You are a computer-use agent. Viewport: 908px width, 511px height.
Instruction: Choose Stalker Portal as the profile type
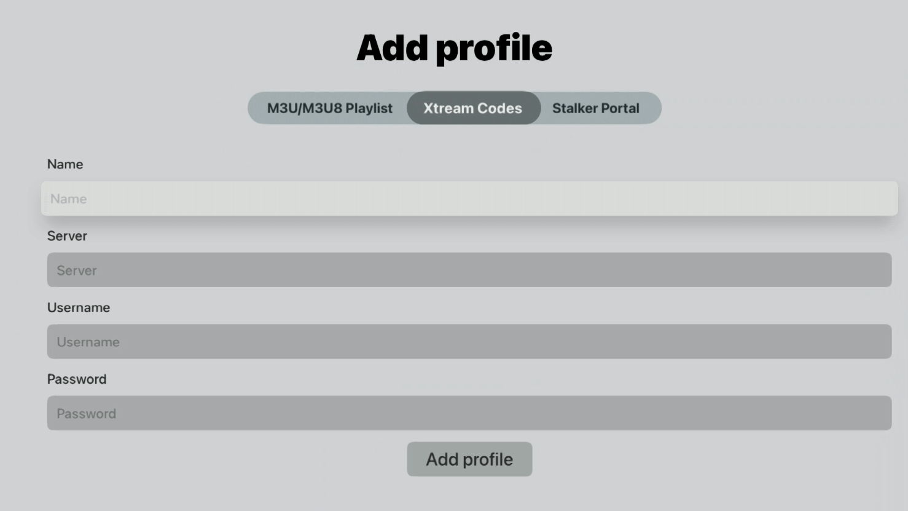pyautogui.click(x=596, y=108)
